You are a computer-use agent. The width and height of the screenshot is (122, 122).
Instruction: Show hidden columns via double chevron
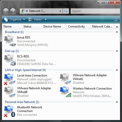(x=117, y=27)
